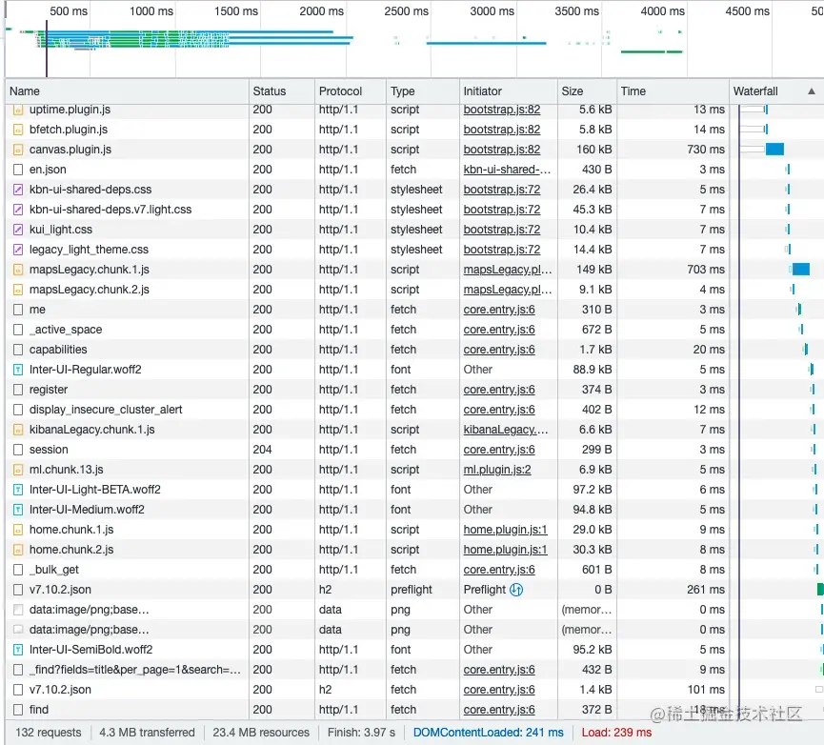Sort requests by Time column header
The width and height of the screenshot is (824, 745).
(673, 91)
